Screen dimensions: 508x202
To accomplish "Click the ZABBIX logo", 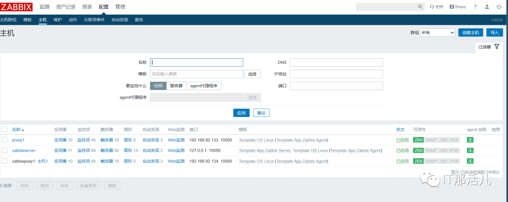I will pos(16,7).
